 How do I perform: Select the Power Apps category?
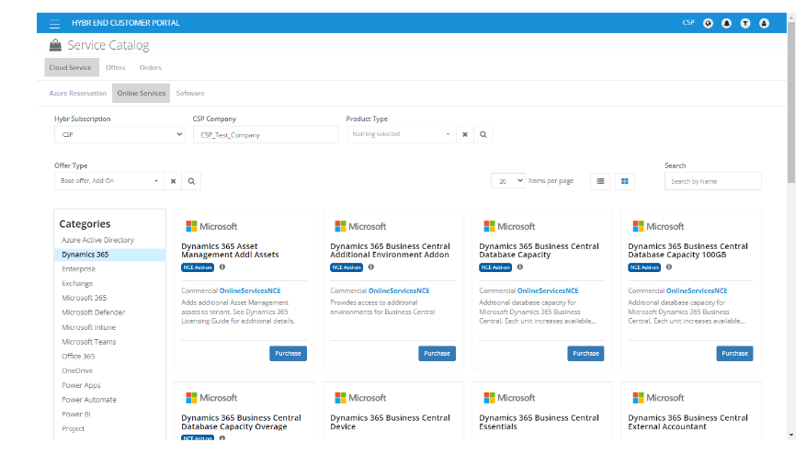[81, 385]
